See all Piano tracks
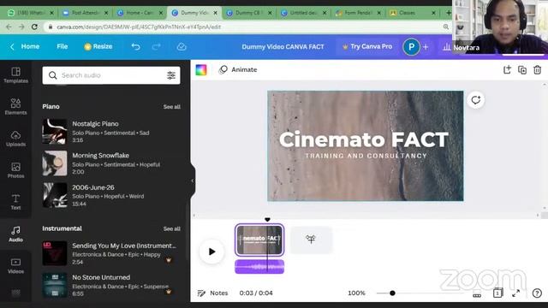Viewport: 548px width, 308px height. click(x=171, y=106)
